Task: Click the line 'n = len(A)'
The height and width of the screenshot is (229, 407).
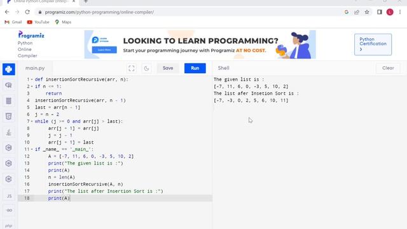Action: point(62,177)
